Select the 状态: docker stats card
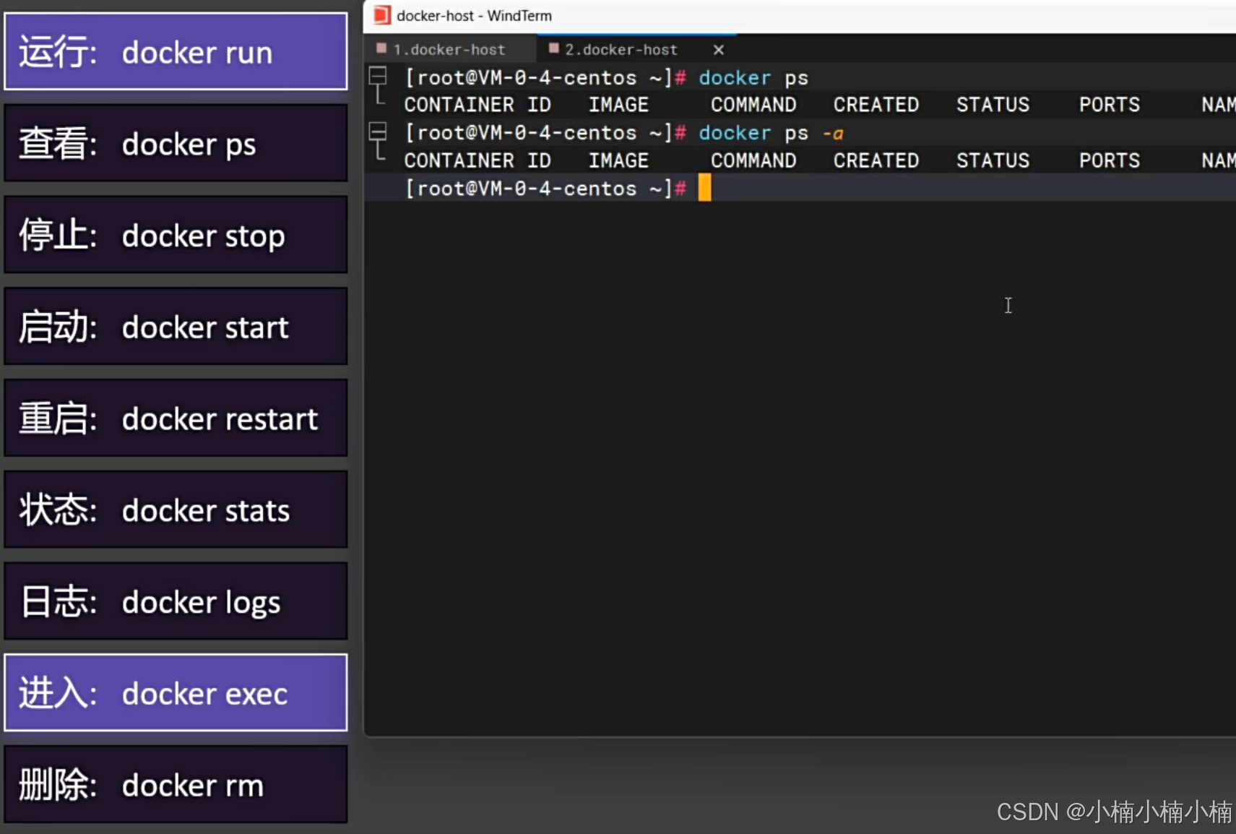 click(176, 510)
